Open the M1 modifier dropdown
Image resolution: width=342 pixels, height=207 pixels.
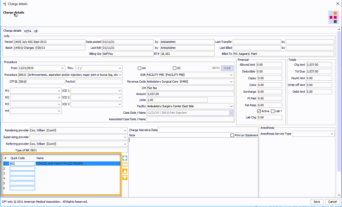click(x=59, y=91)
